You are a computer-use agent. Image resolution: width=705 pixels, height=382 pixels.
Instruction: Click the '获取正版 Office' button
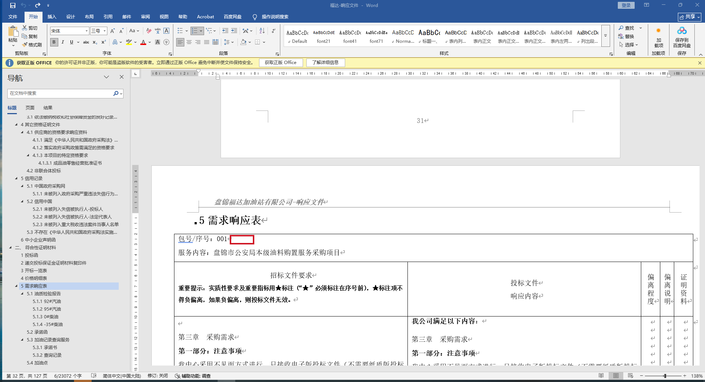[281, 63]
